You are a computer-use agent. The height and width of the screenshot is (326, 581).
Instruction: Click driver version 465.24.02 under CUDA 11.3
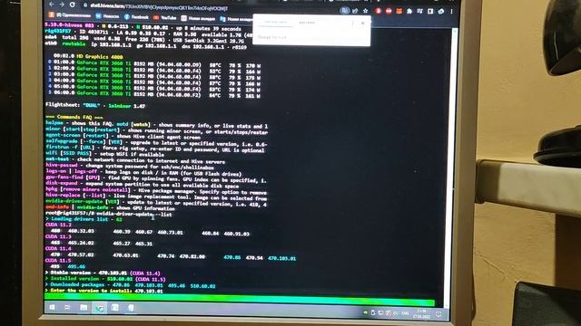pyautogui.click(x=81, y=243)
